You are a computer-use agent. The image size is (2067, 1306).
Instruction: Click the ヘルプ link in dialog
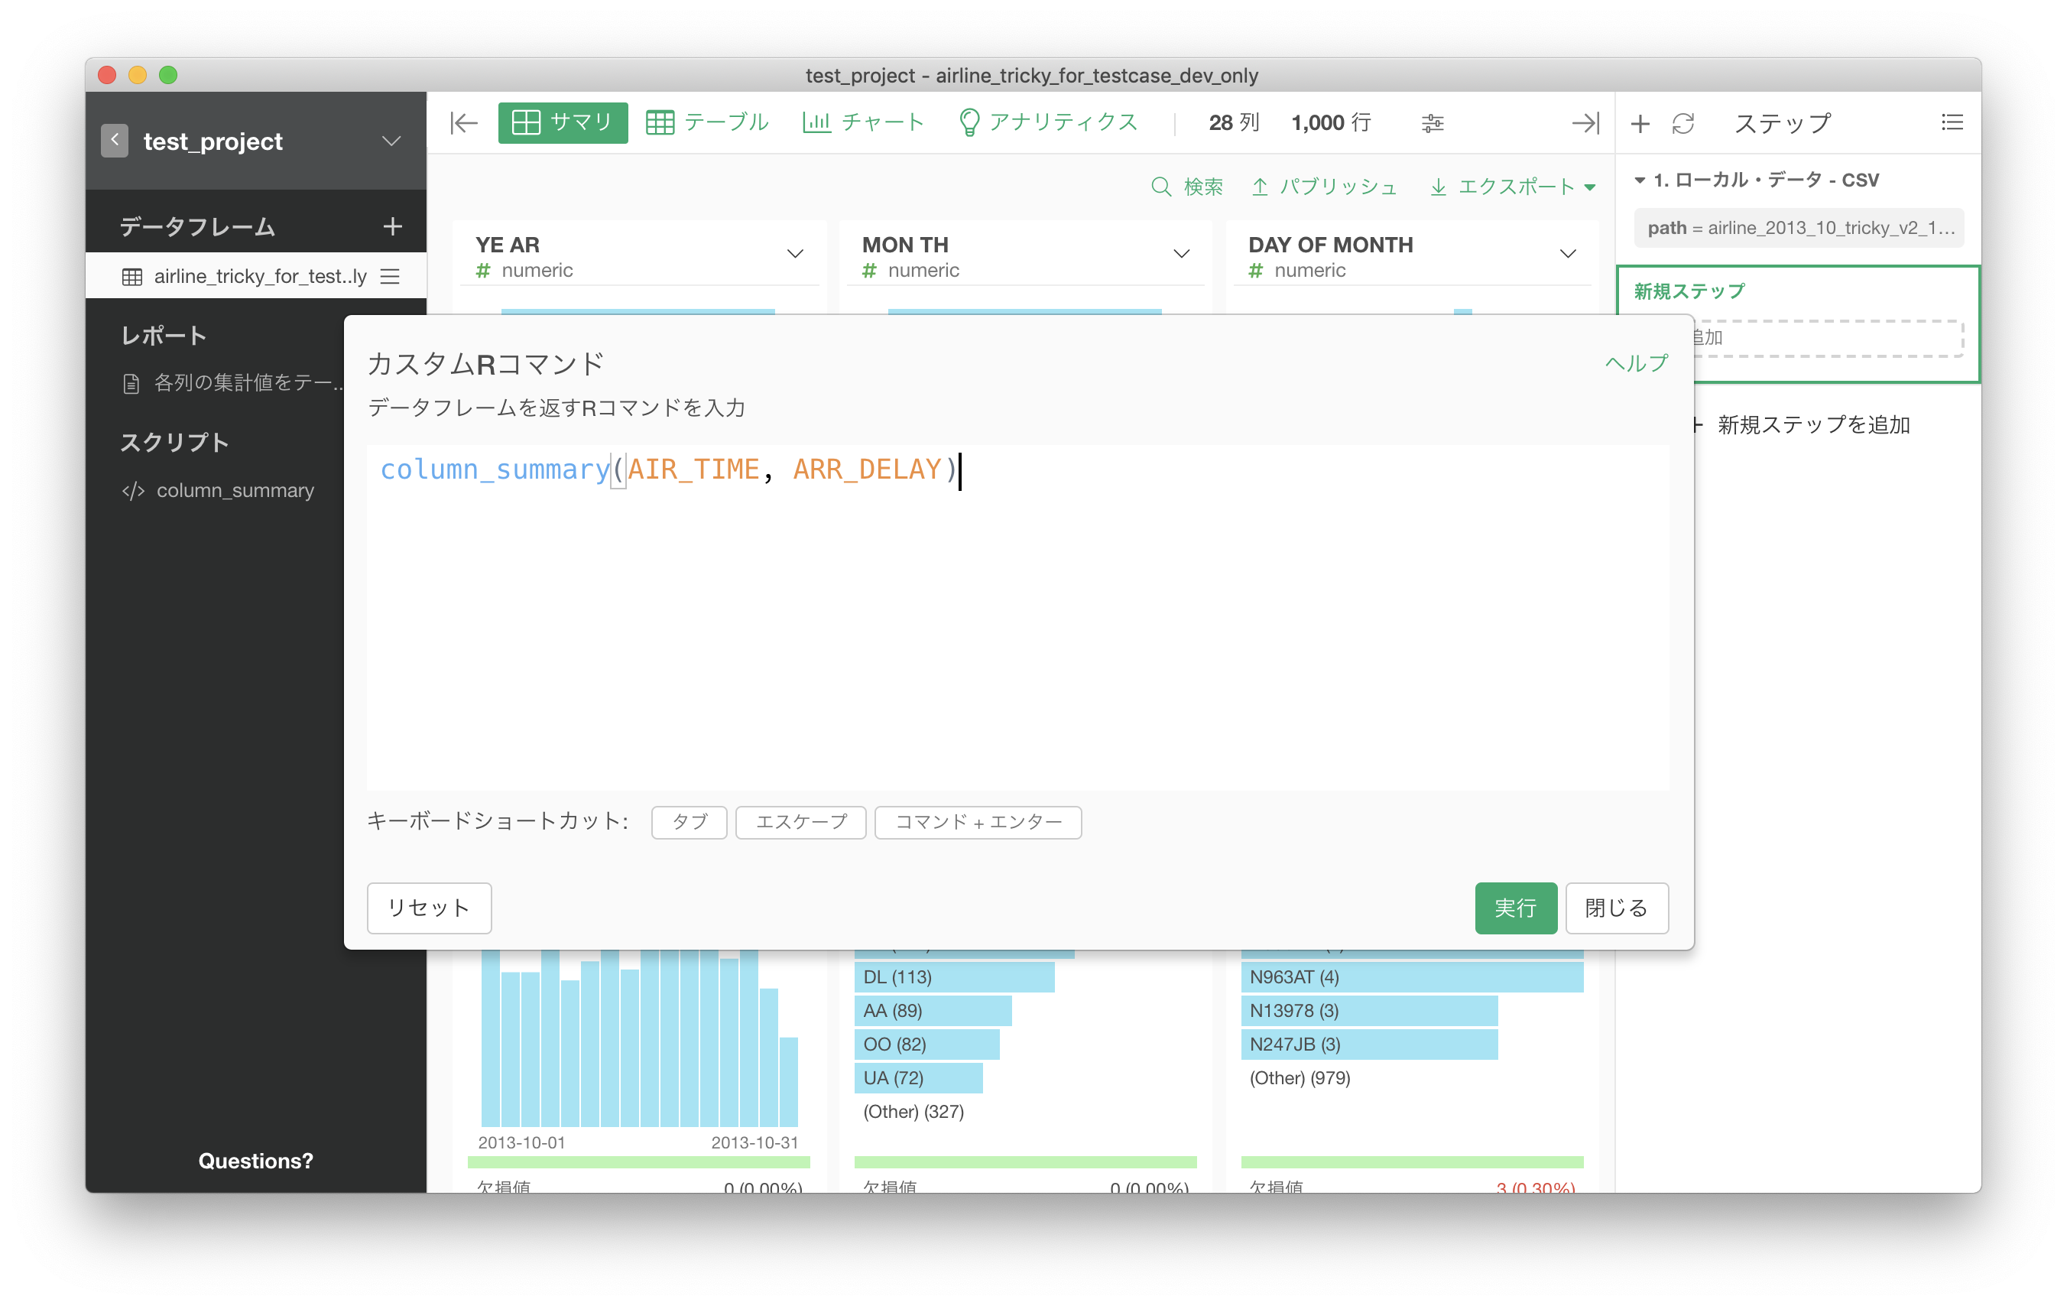[1636, 363]
